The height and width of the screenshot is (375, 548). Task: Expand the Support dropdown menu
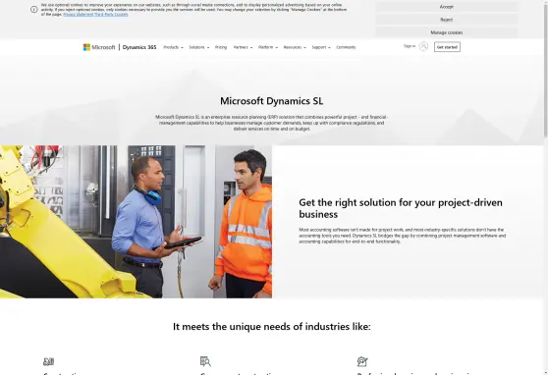click(x=321, y=47)
